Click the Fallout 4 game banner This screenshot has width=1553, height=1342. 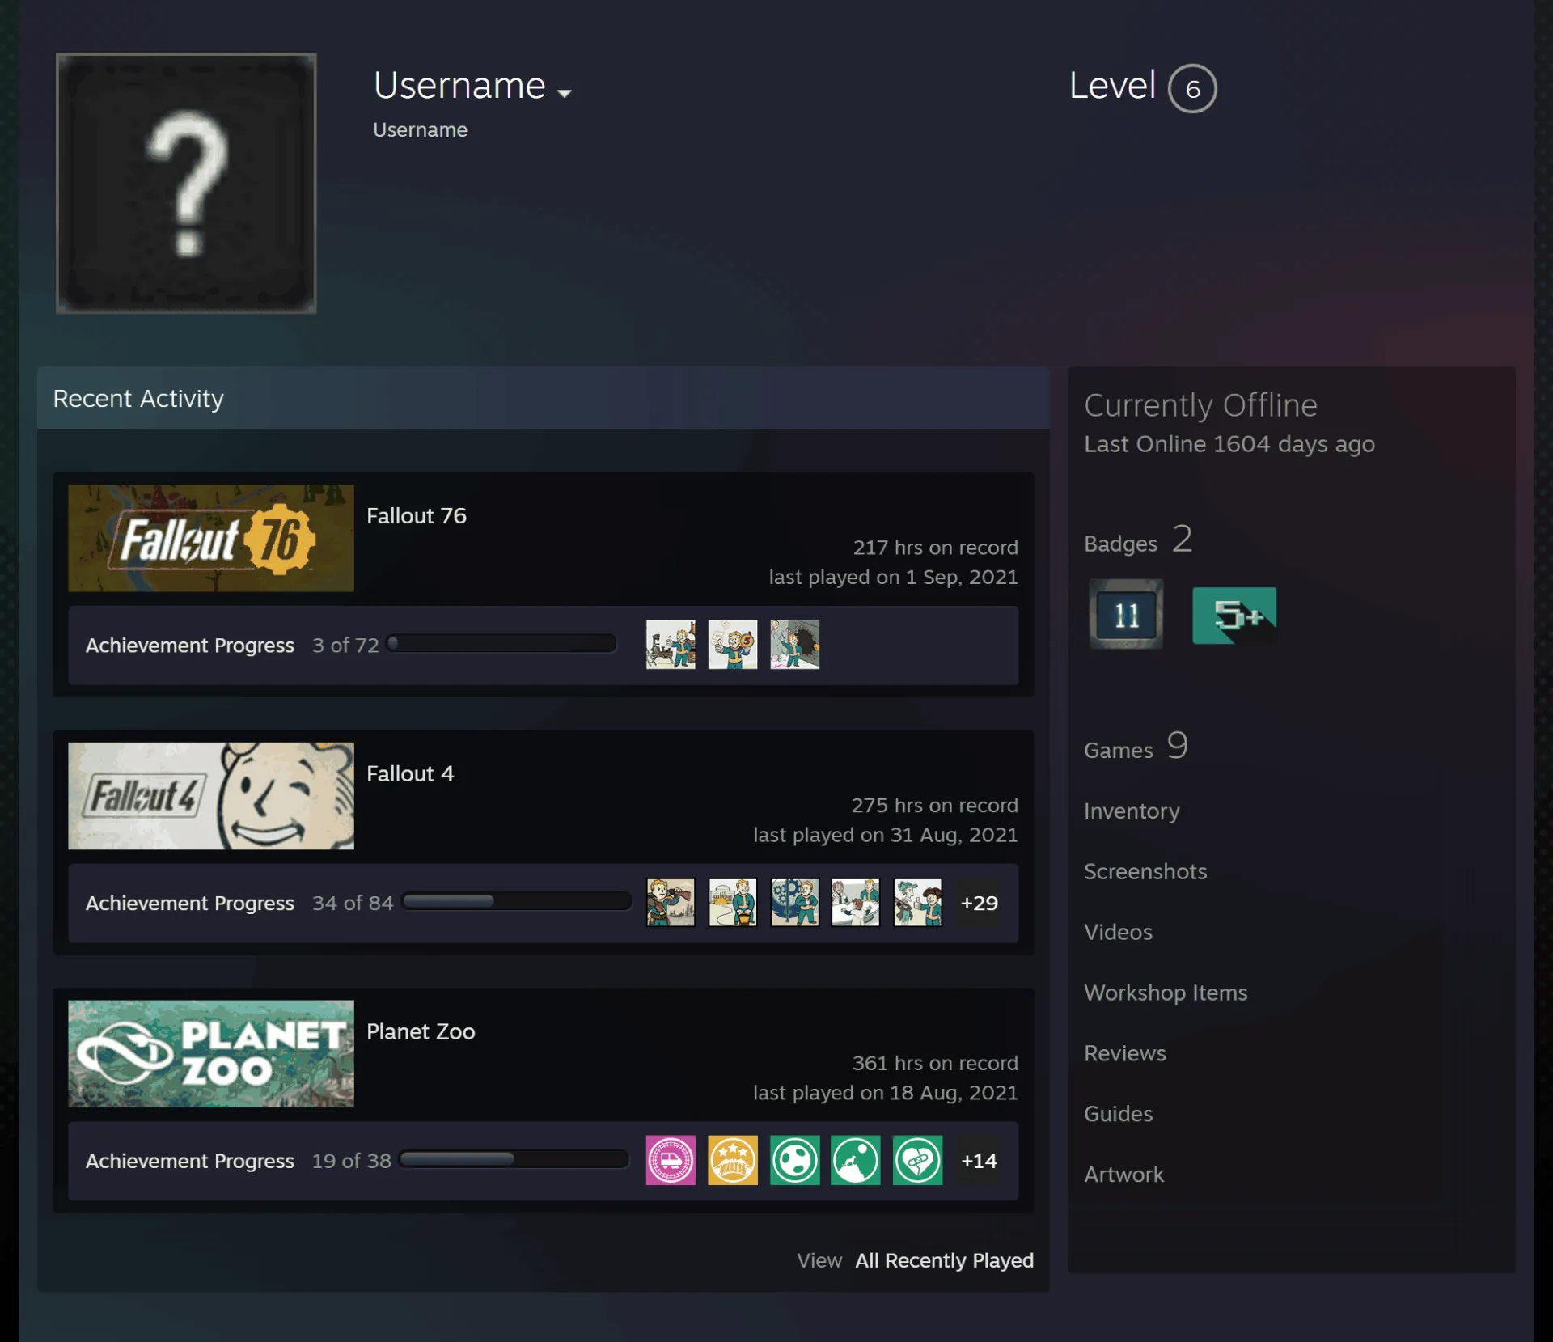click(211, 796)
